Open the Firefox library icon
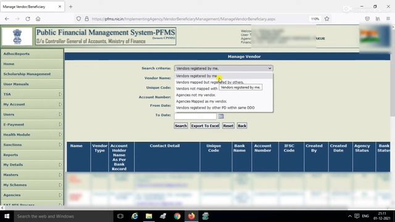Viewport: 395px width, 222px height. [378, 19]
